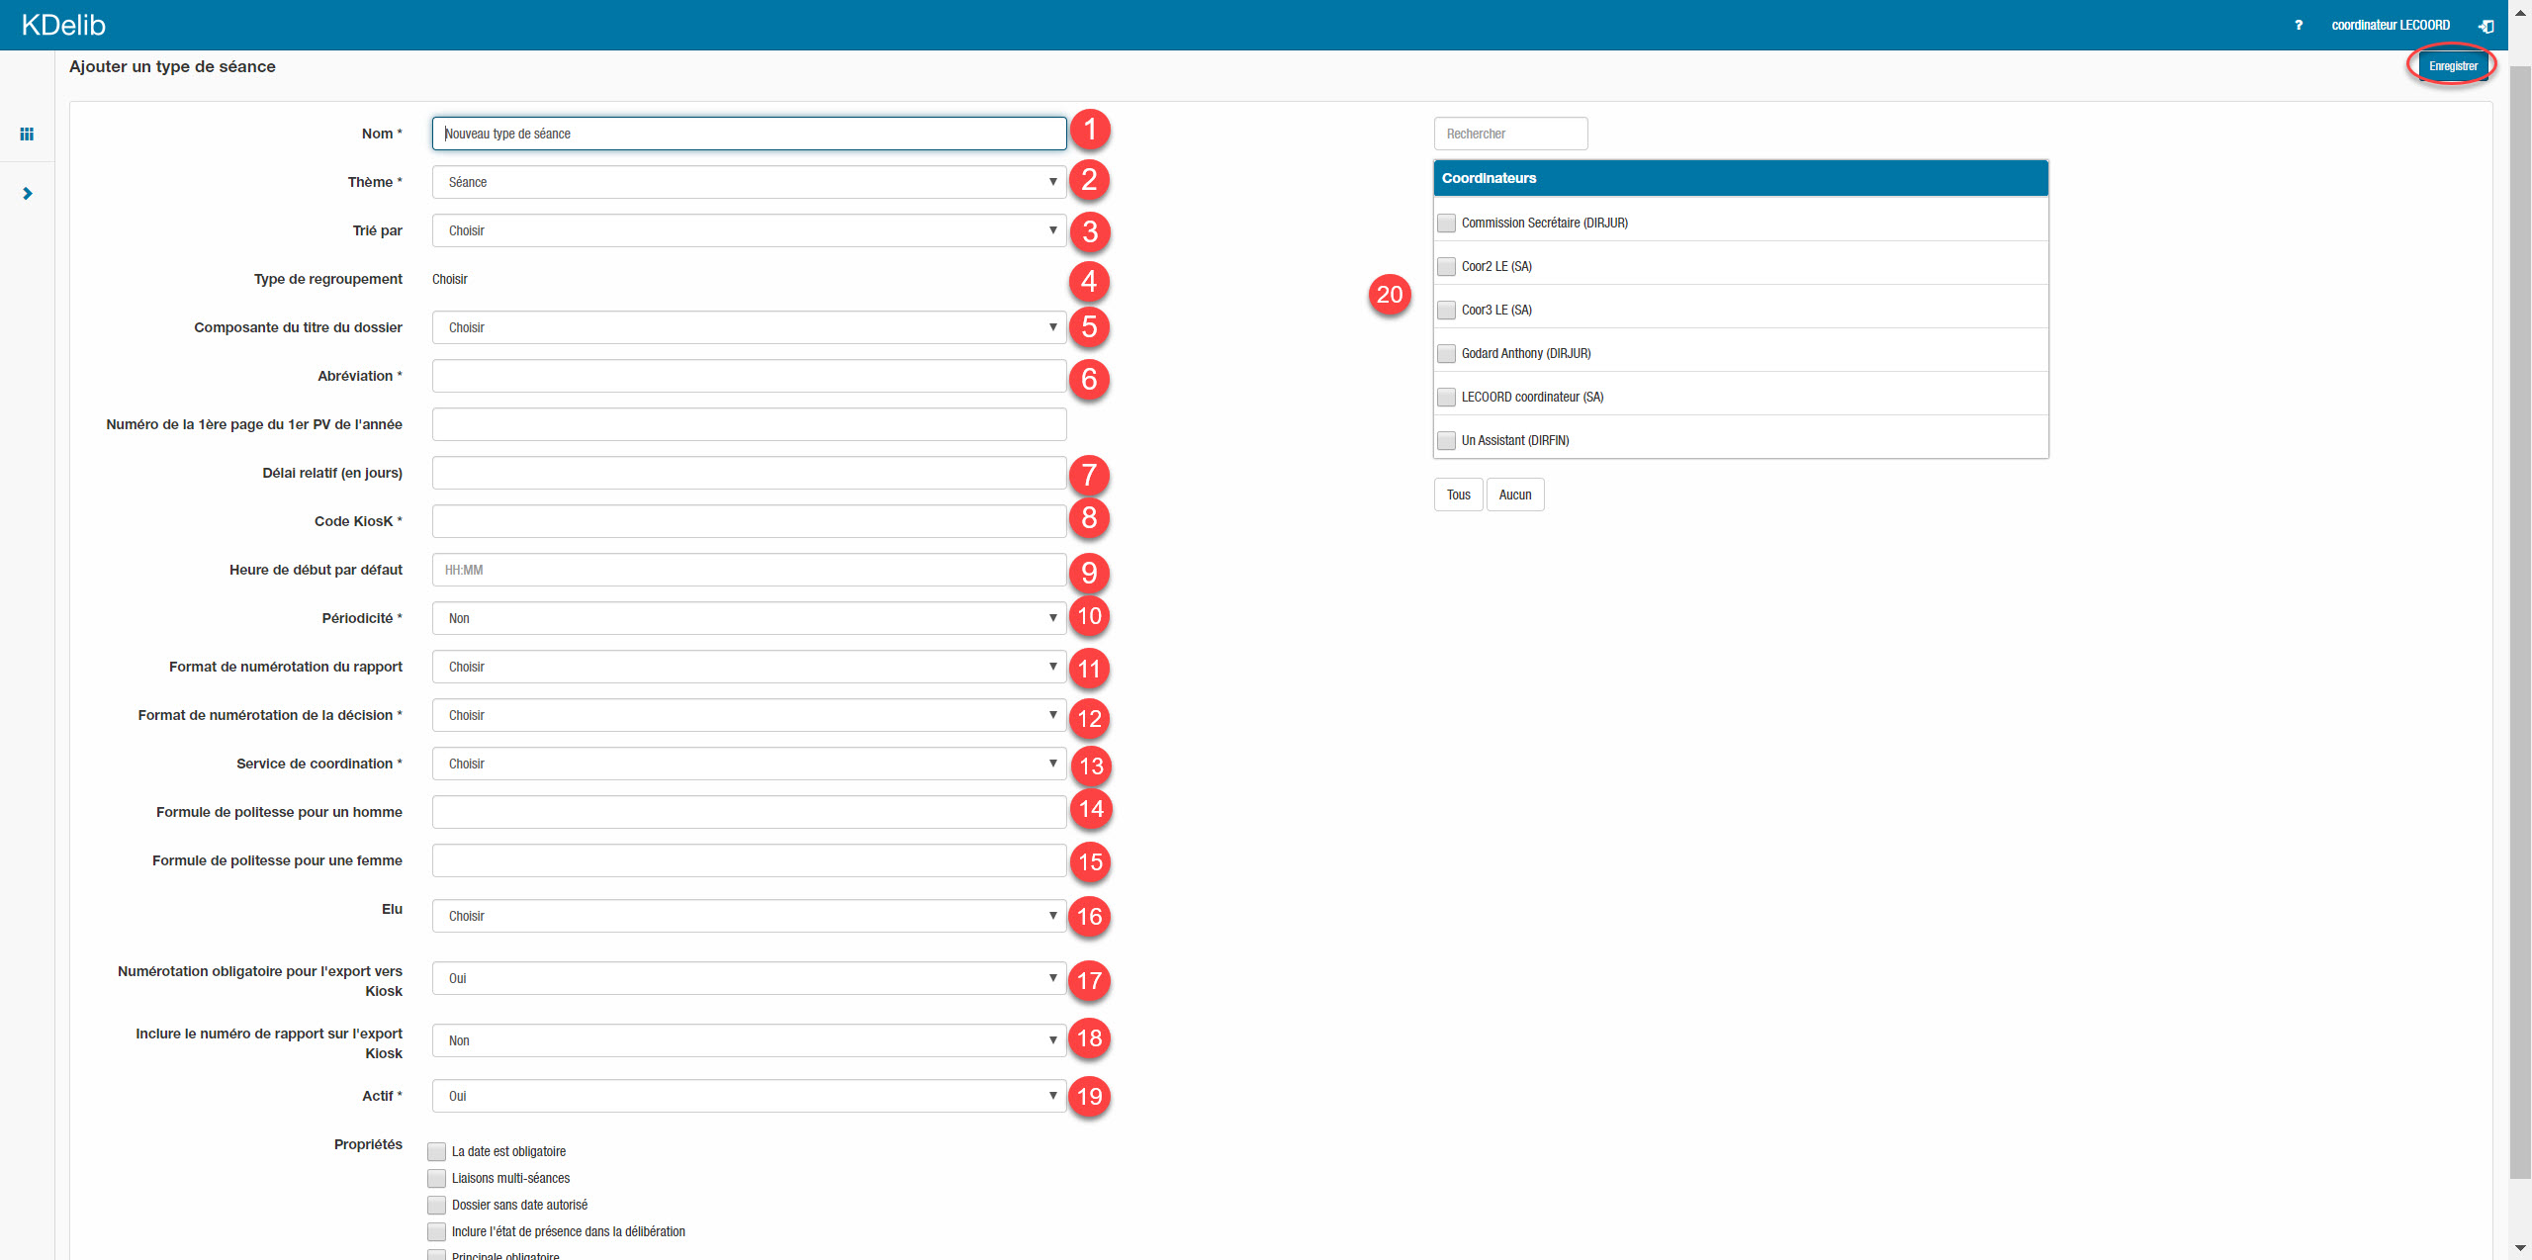This screenshot has width=2532, height=1260.
Task: Expand sidebar with the chevron arrow icon
Action: tap(27, 194)
